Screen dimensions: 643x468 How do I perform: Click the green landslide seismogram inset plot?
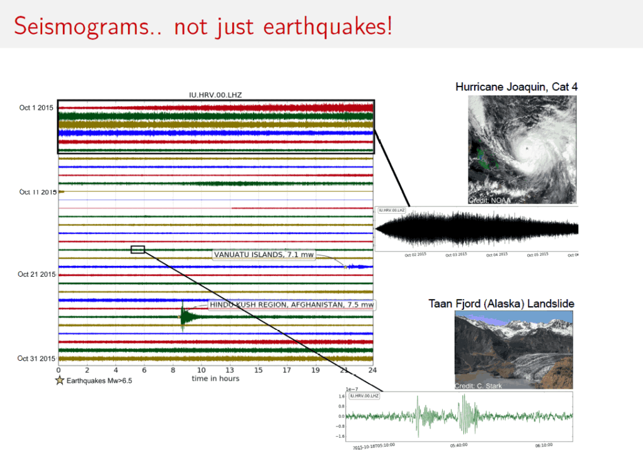coord(459,417)
